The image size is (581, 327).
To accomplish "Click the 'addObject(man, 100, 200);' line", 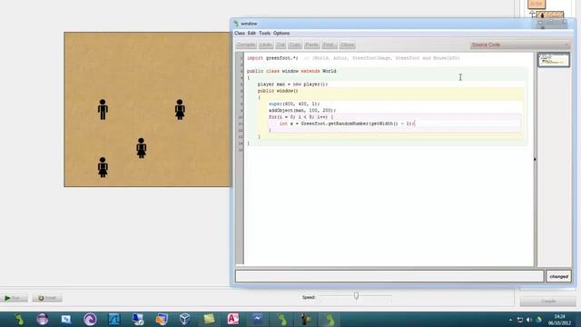I will click(x=302, y=111).
